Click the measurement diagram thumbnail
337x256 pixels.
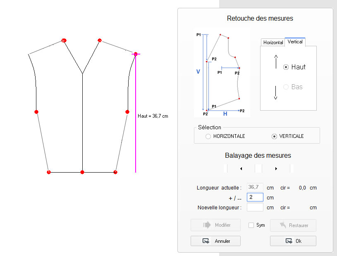pyautogui.click(x=222, y=73)
